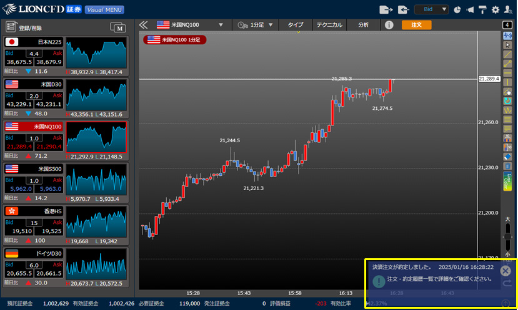Click the 登録/削除 list icon
This screenshot has width=518, height=310.
11,27
